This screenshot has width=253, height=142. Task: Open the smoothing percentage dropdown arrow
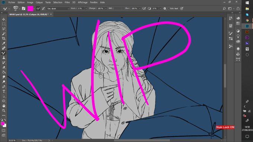click(x=160, y=9)
